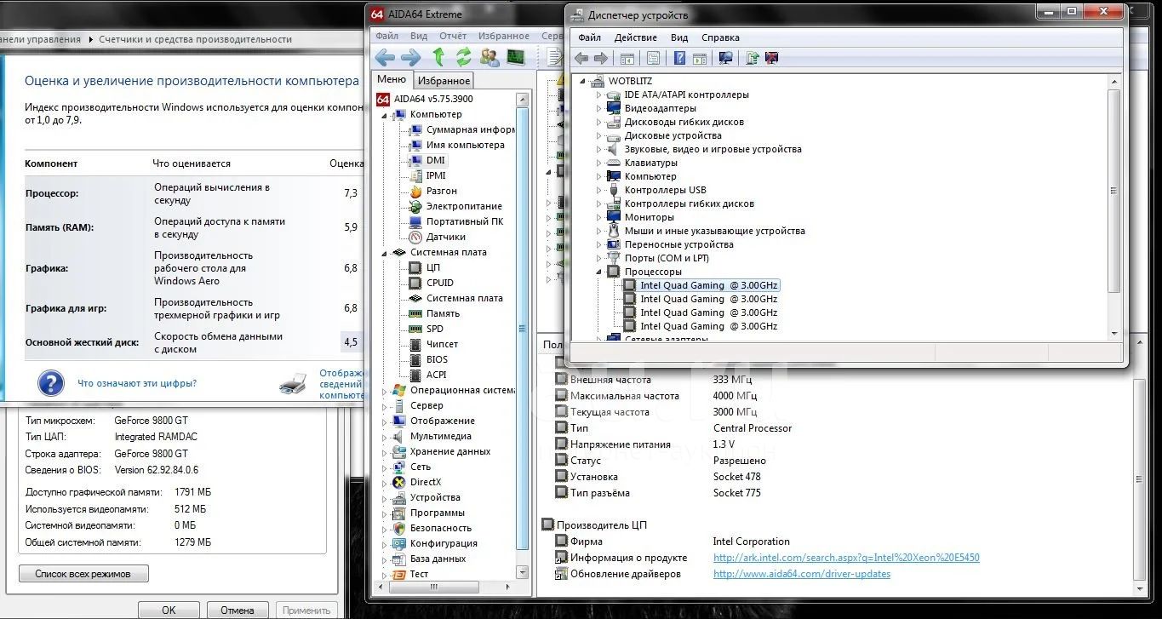This screenshot has height=619, width=1162.
Task: Click scan for hardware changes icon in Device Manager
Action: click(725, 58)
